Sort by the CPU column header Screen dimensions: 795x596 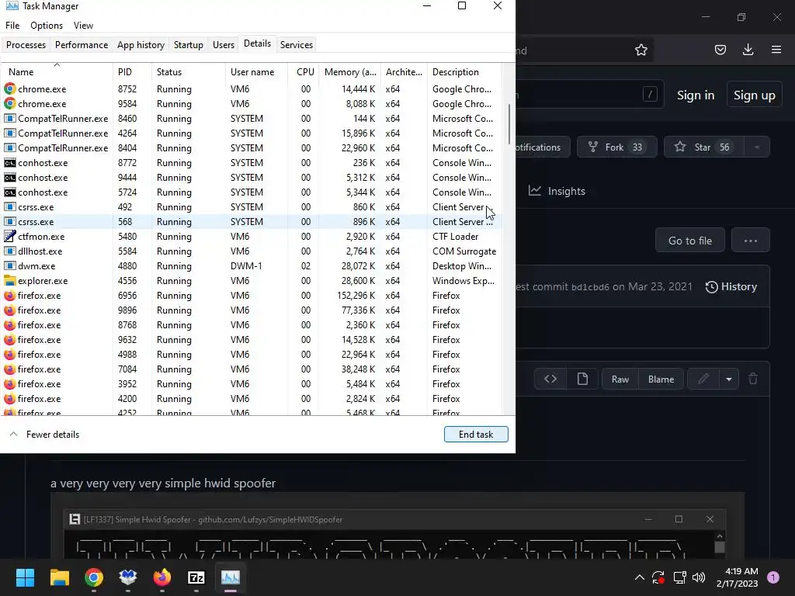point(304,72)
